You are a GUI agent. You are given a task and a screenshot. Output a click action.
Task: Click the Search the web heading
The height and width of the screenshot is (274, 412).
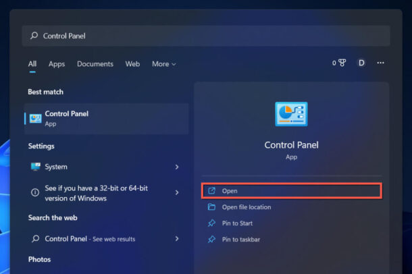(53, 217)
